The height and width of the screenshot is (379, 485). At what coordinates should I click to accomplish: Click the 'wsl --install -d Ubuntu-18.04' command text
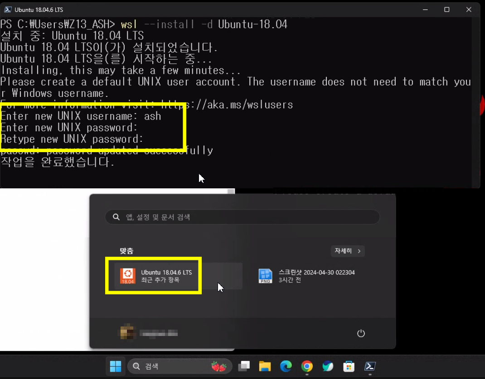coord(204,24)
